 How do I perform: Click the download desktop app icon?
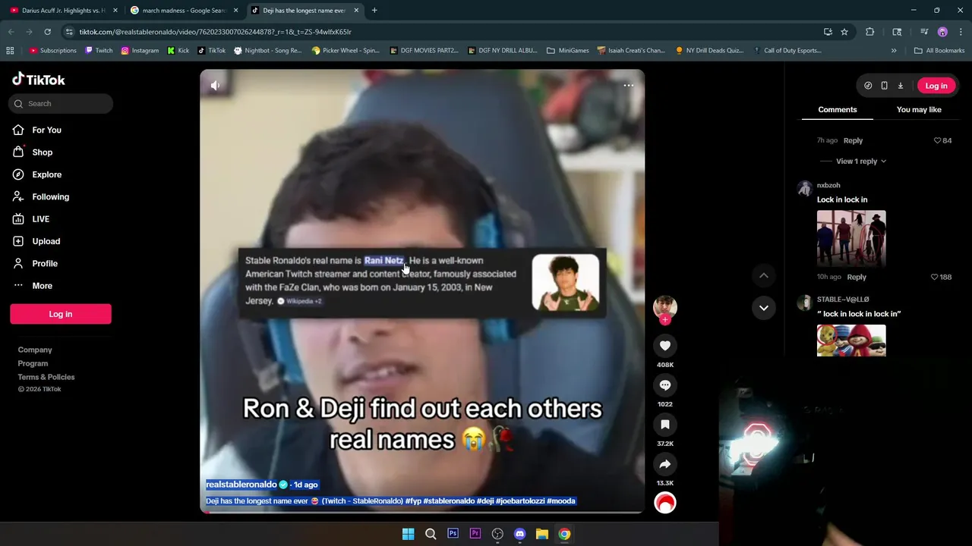click(x=901, y=86)
